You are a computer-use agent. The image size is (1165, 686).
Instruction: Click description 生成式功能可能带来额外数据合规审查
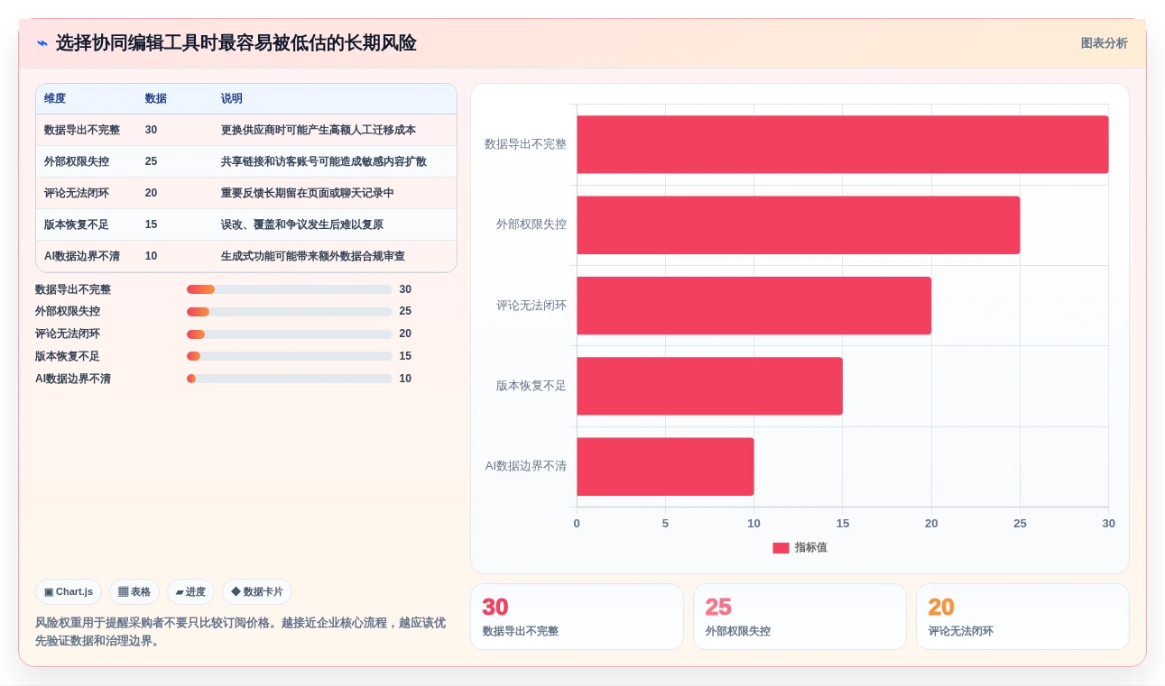click(313, 256)
